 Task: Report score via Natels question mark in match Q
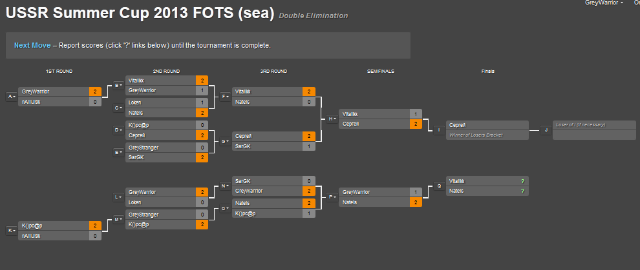click(x=522, y=191)
